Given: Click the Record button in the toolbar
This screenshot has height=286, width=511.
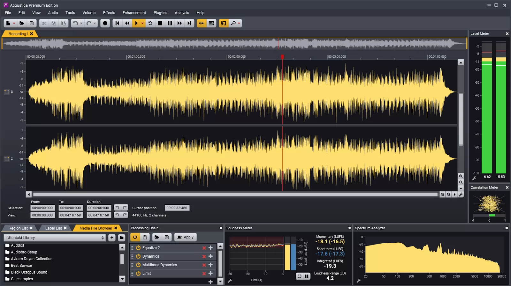Looking at the screenshot, I should tap(105, 23).
